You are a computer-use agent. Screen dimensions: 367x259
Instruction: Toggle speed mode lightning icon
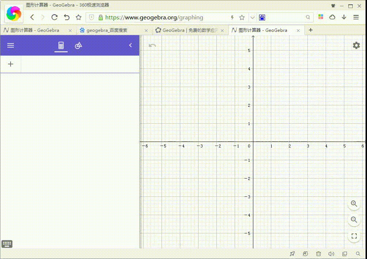coord(232,17)
